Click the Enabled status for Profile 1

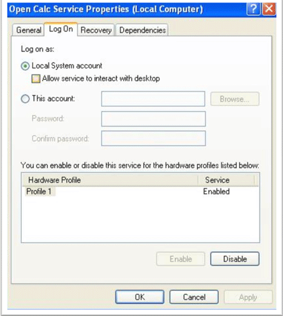click(216, 191)
